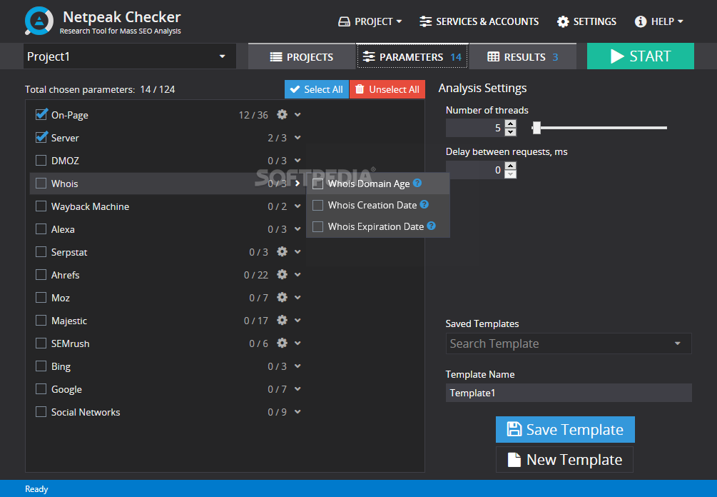Enable the Majestic checkbox
This screenshot has width=717, height=497.
41,321
